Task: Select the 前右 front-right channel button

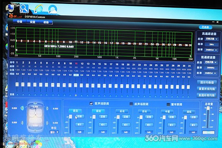Action: point(98,111)
